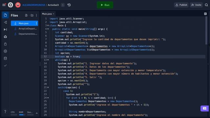Click the Files panel heading
This screenshot has height=118, width=210.
tap(14, 15)
